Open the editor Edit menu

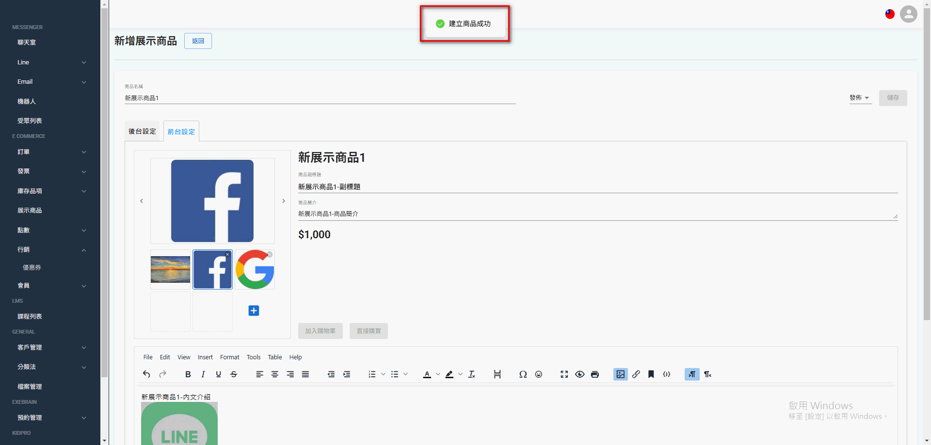tap(165, 357)
